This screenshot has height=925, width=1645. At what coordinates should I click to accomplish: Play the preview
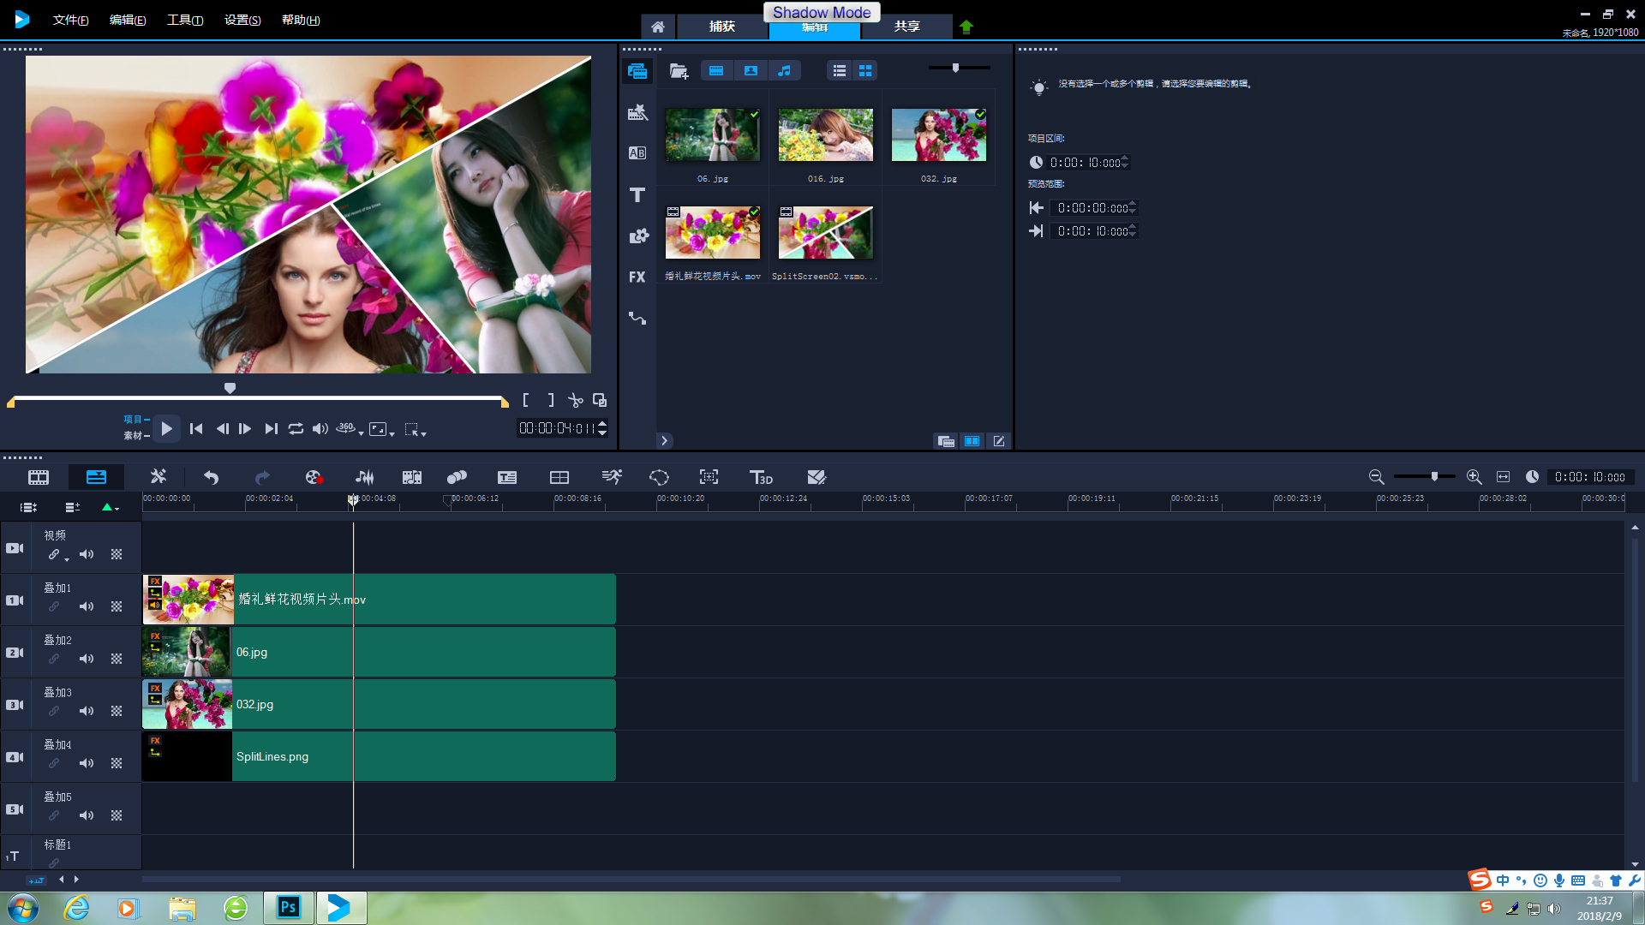[x=166, y=428]
